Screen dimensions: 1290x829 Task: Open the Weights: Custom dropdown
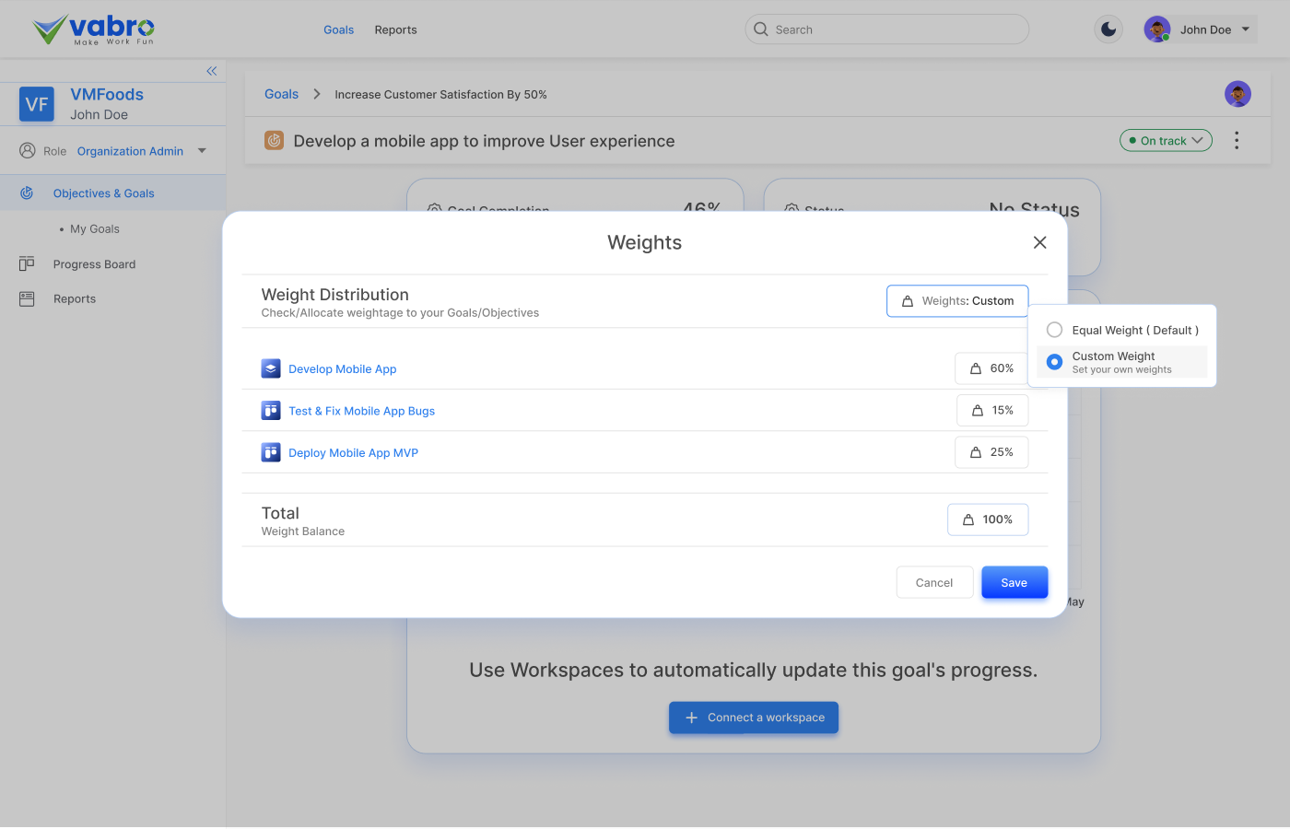tap(957, 301)
